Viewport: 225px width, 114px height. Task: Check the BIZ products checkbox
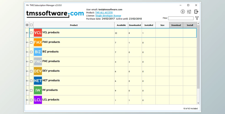coord(31,52)
